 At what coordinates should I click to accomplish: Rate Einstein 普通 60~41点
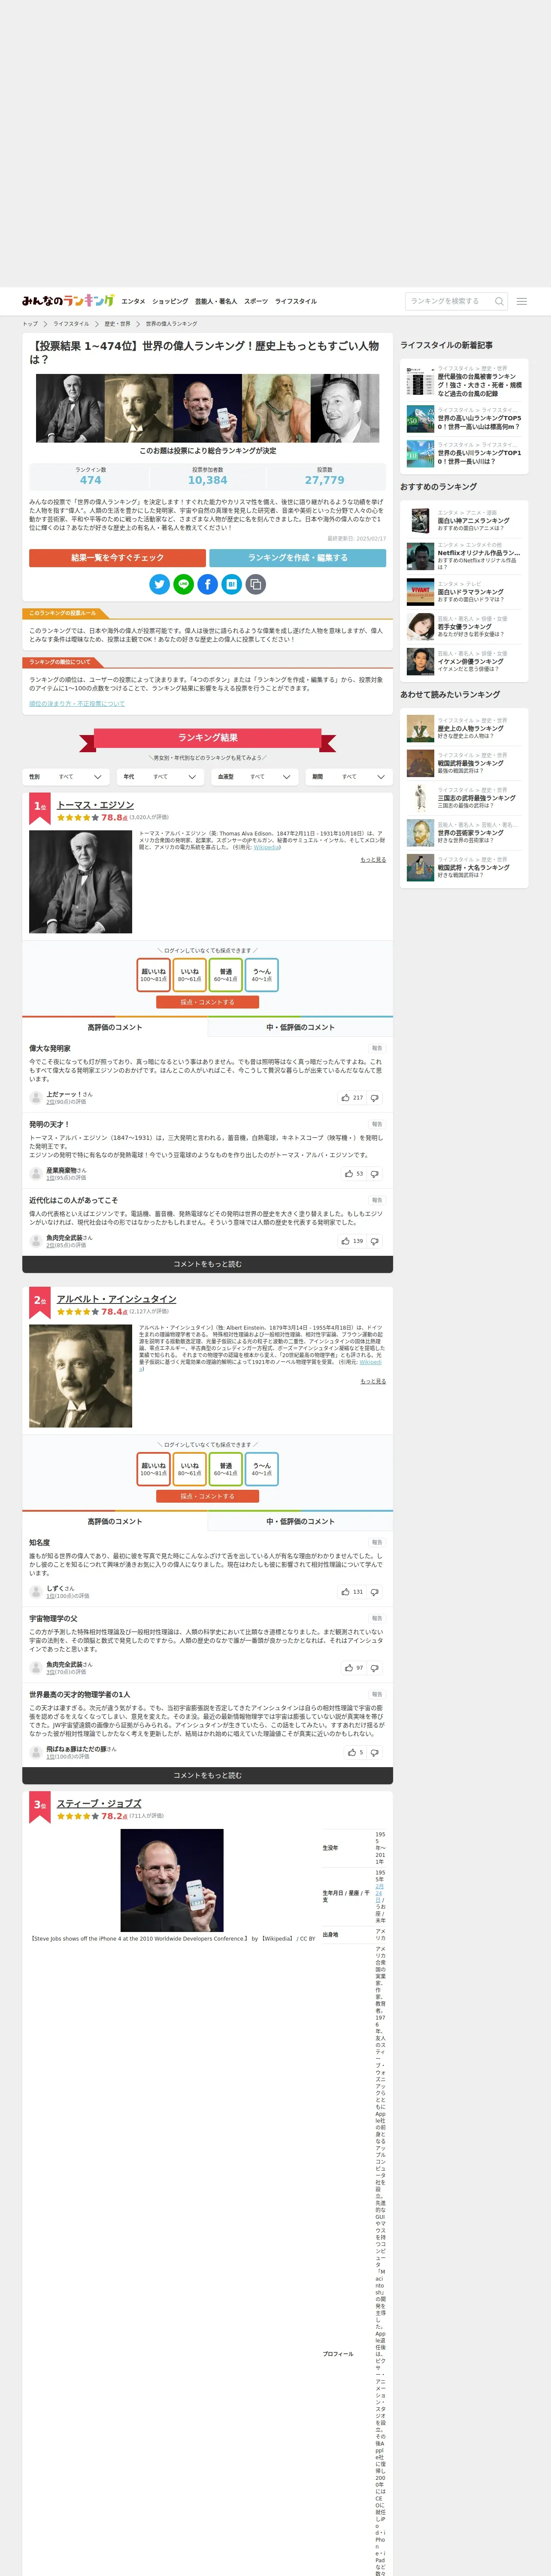(226, 1469)
